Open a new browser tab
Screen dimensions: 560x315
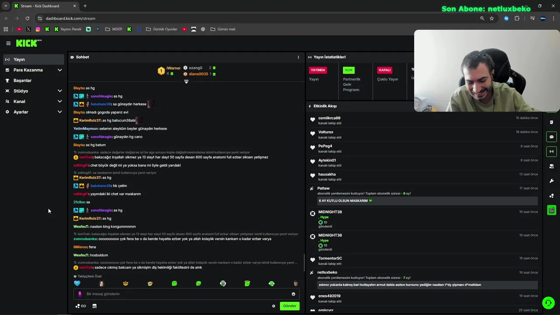coord(85,6)
